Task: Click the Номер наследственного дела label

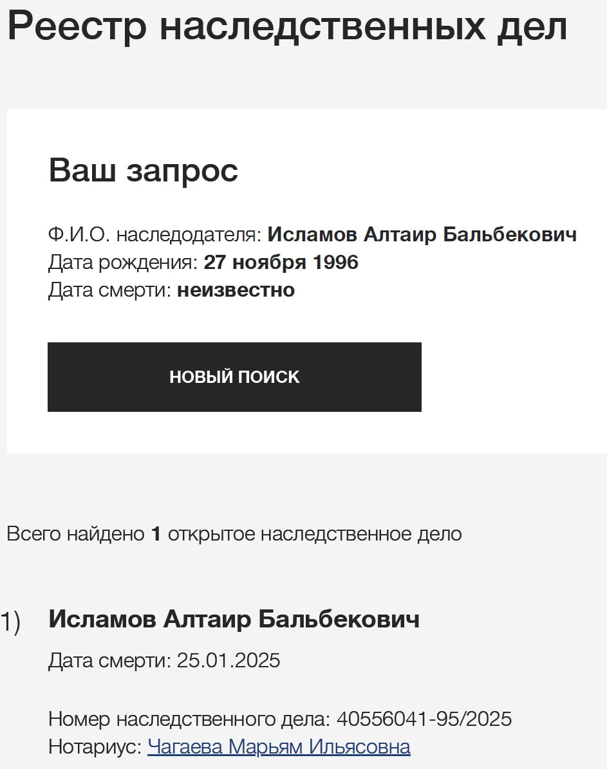Action: (189, 719)
